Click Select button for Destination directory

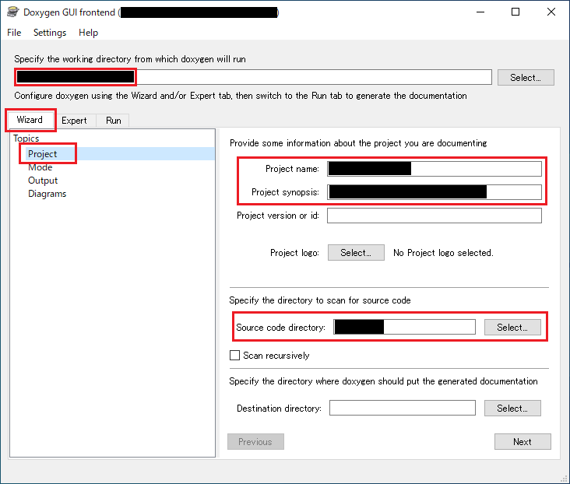tap(512, 408)
